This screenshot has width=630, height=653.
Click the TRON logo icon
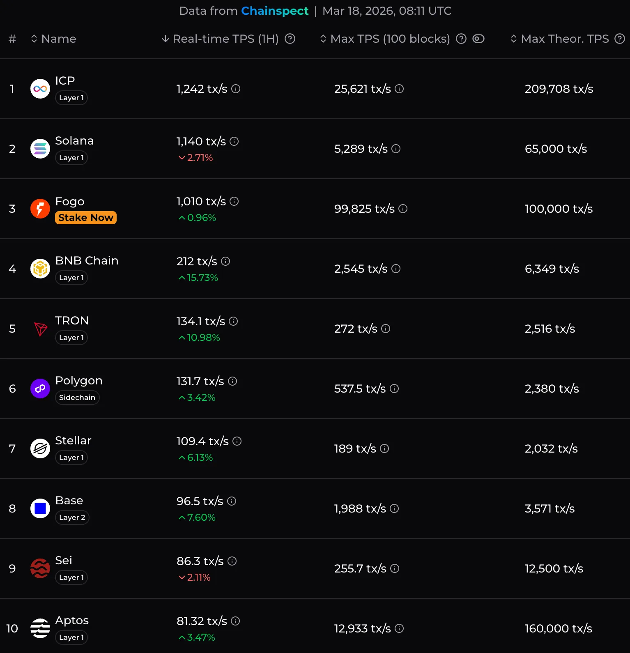pos(40,329)
